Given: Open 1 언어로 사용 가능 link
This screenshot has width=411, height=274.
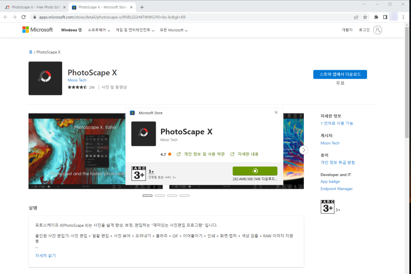Looking at the screenshot, I should (337, 123).
